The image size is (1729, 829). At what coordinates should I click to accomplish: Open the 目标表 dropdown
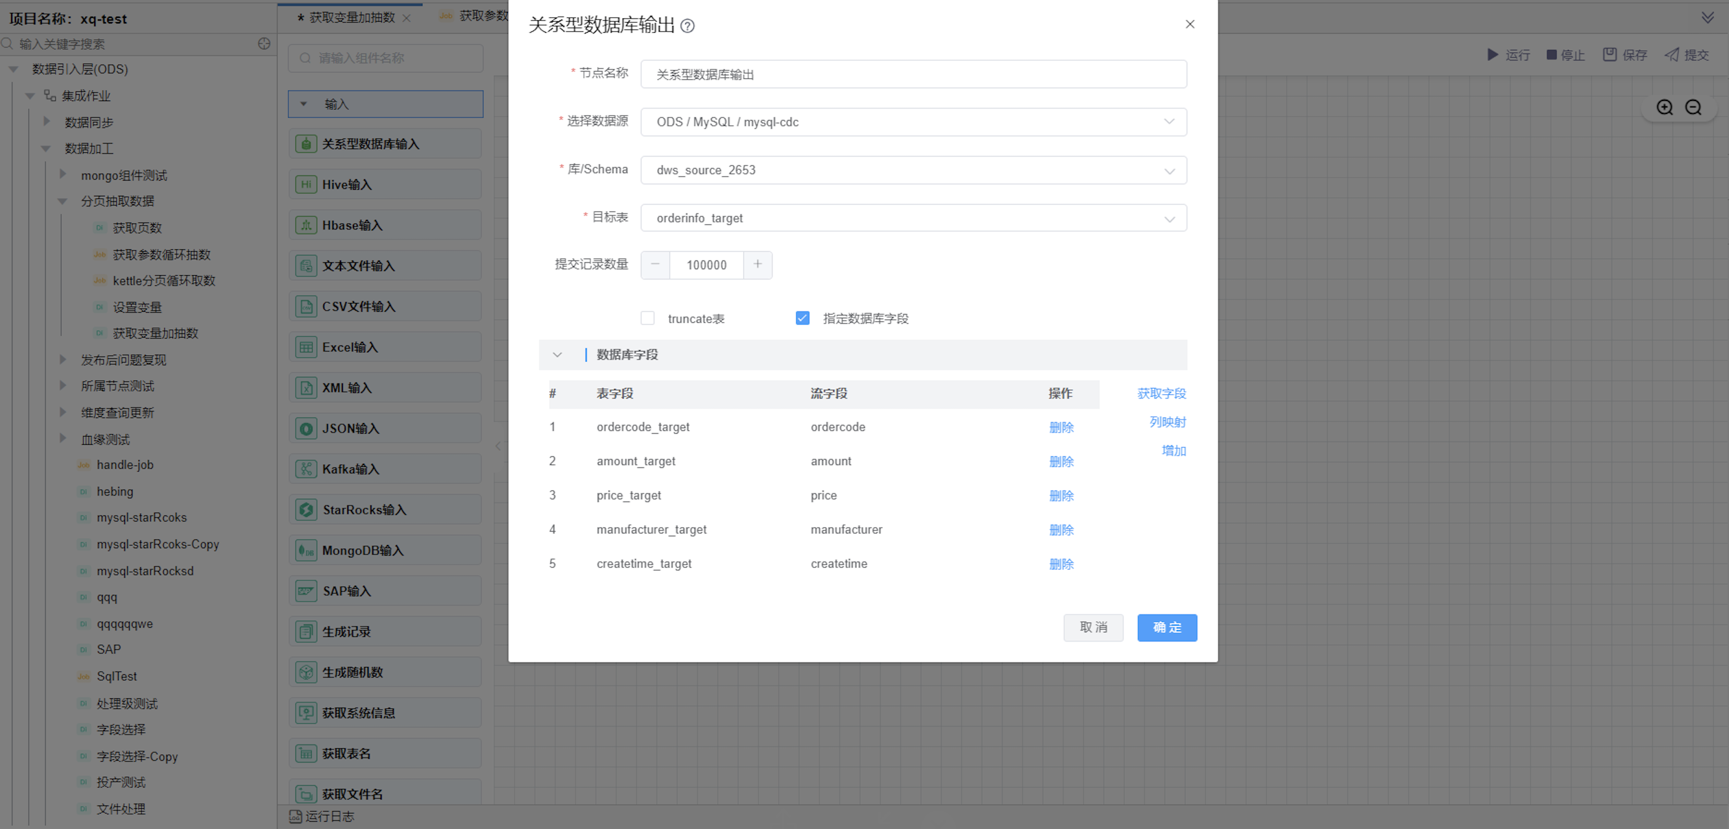(x=913, y=218)
